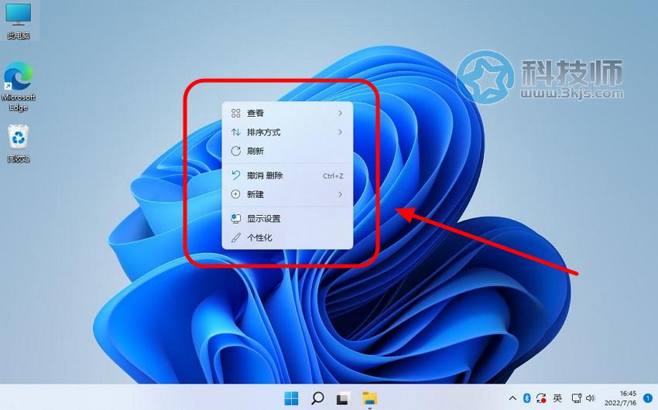This screenshot has width=658, height=410.
Task: Click the grid icon beside 查看
Action: click(236, 113)
